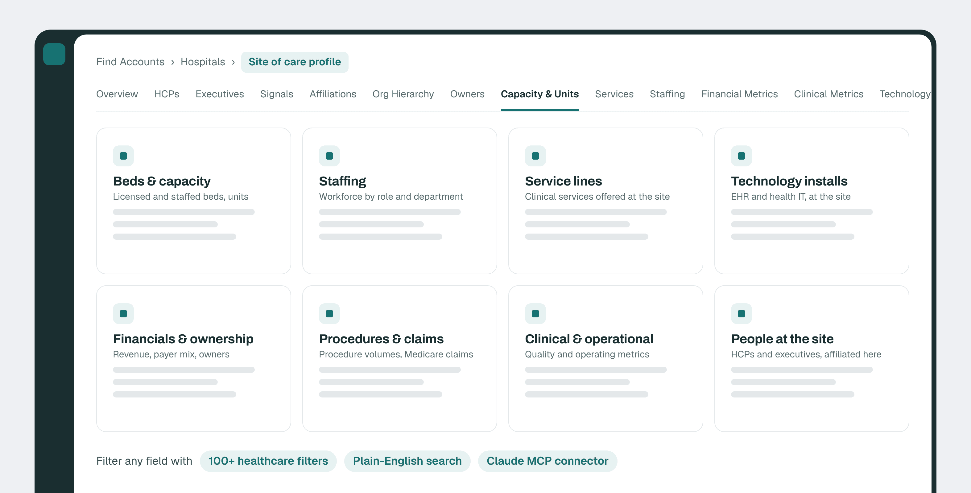Open the Clinical & operational card heading
Screen dimensions: 971x493
(589, 339)
